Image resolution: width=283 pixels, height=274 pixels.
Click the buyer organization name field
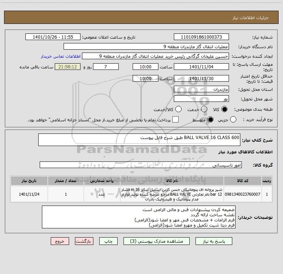coord(146,47)
